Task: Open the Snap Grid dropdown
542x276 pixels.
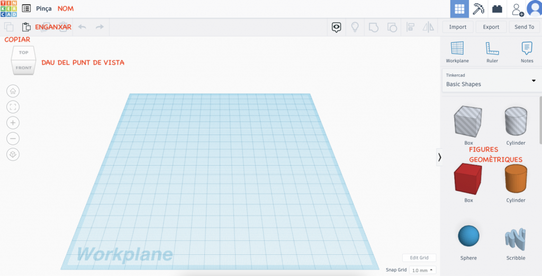Action: (x=422, y=270)
